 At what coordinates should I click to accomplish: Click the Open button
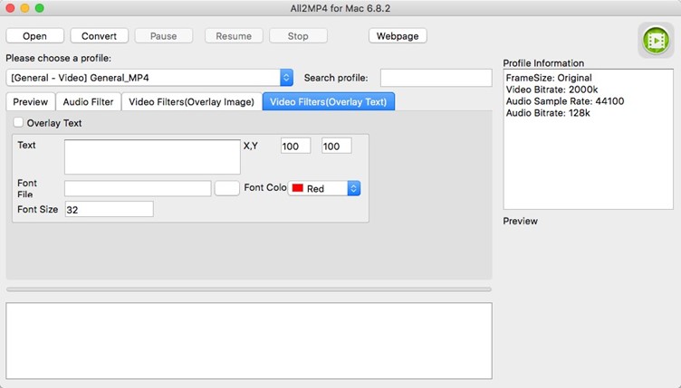coord(34,36)
